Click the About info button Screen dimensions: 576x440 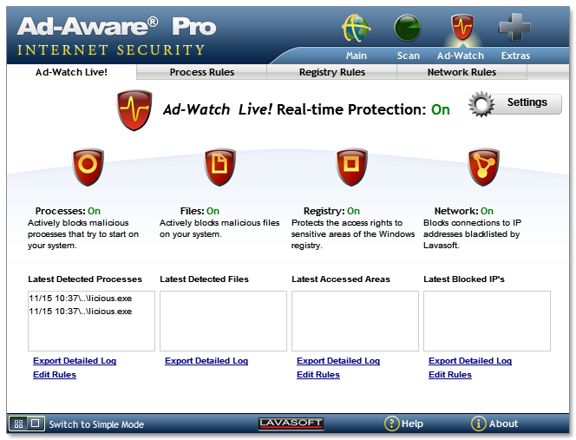494,424
